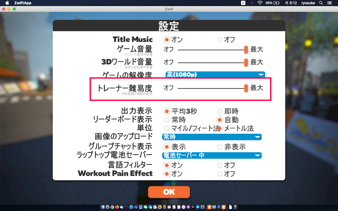Open Notification Center list icon
The image size is (338, 211).
point(329,3)
